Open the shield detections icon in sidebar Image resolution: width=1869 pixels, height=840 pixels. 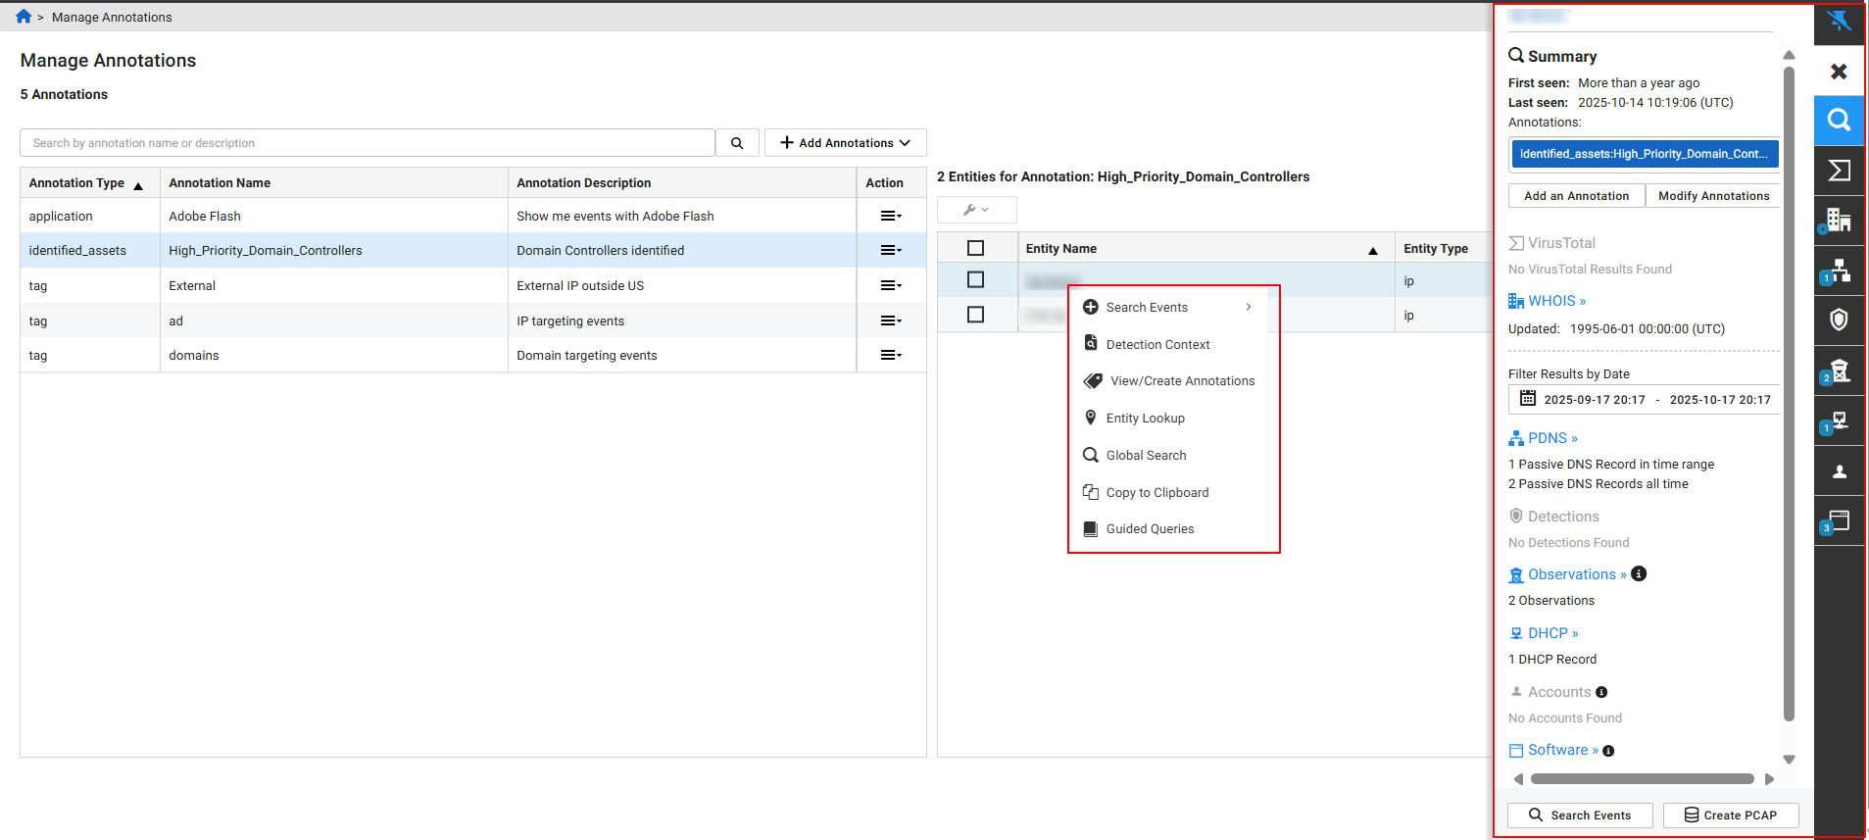[x=1839, y=320]
